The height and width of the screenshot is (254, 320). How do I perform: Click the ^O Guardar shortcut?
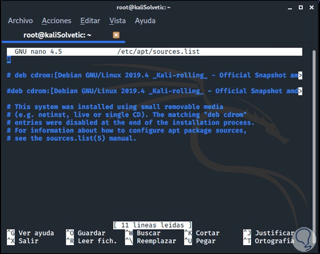click(x=86, y=233)
